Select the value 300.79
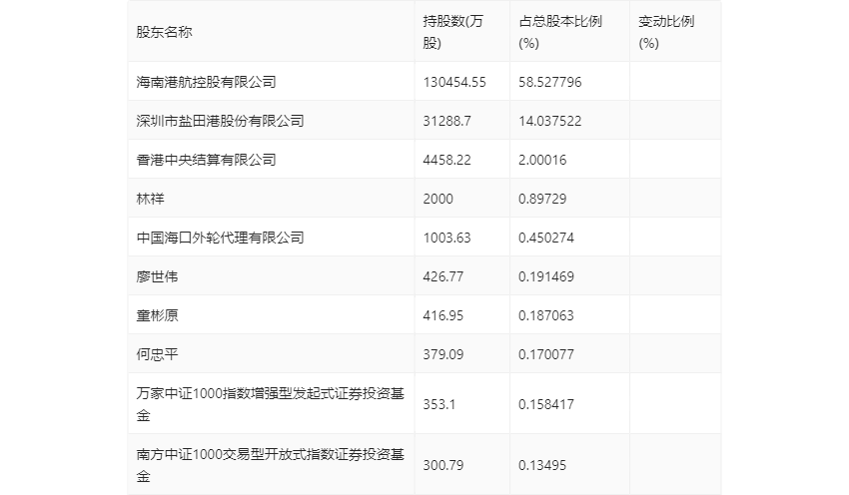The image size is (849, 495). click(442, 465)
